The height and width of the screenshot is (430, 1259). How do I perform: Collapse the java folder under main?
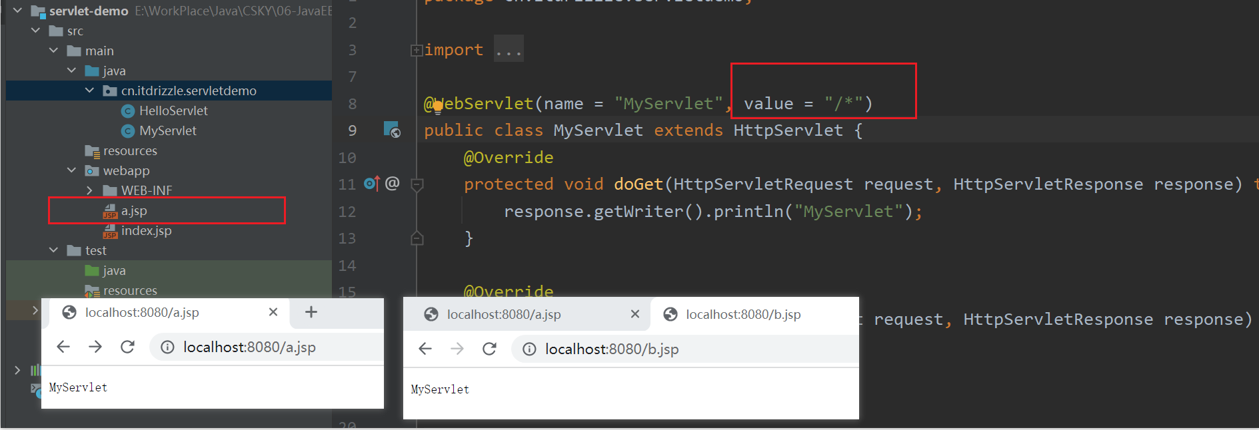pos(72,71)
